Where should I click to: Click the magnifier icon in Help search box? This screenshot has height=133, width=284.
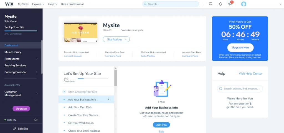(x=220, y=89)
